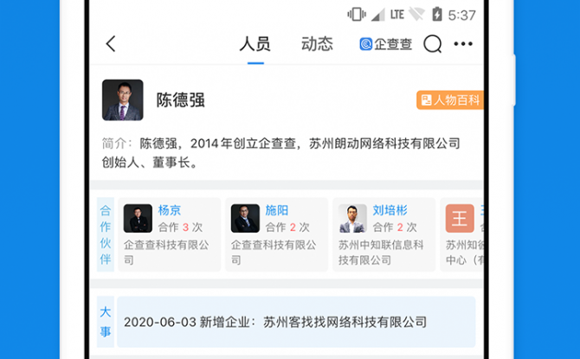Tap 施阳's avatar photo

[245, 218]
